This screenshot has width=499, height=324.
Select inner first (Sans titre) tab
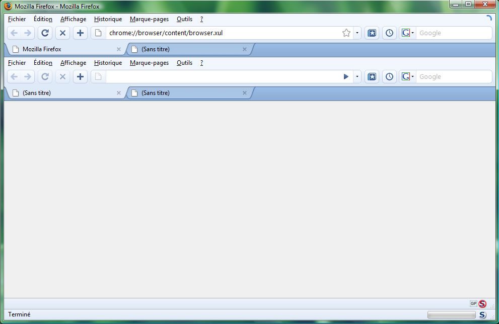[65, 93]
